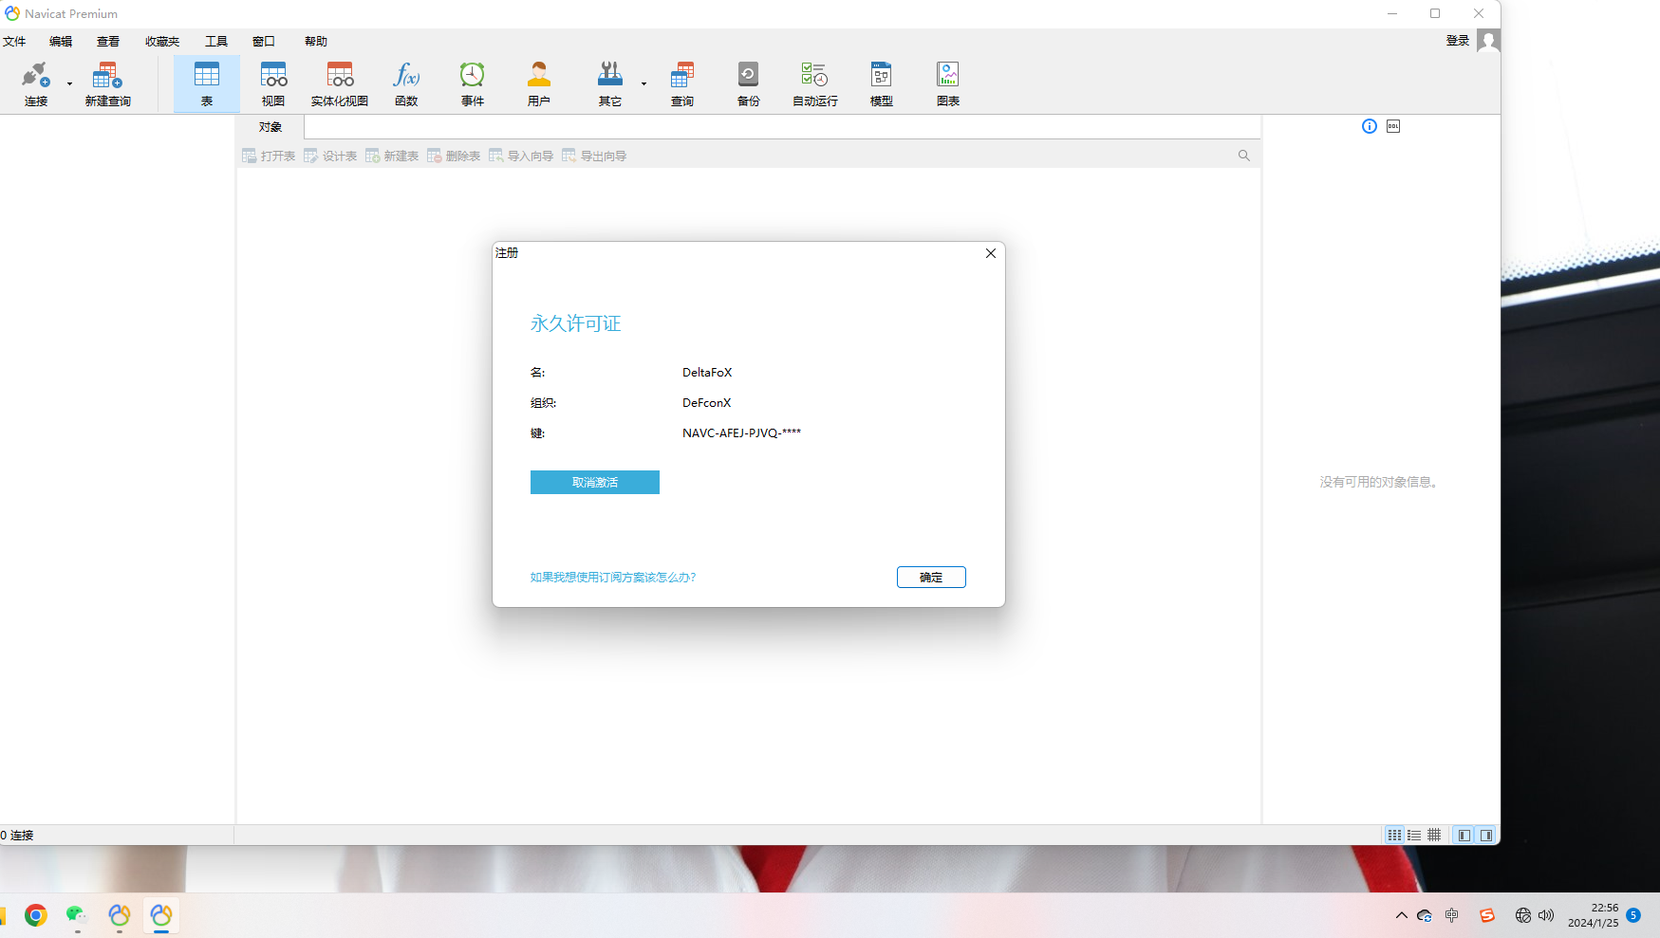Close the 注册 registration dialog

pos(991,253)
